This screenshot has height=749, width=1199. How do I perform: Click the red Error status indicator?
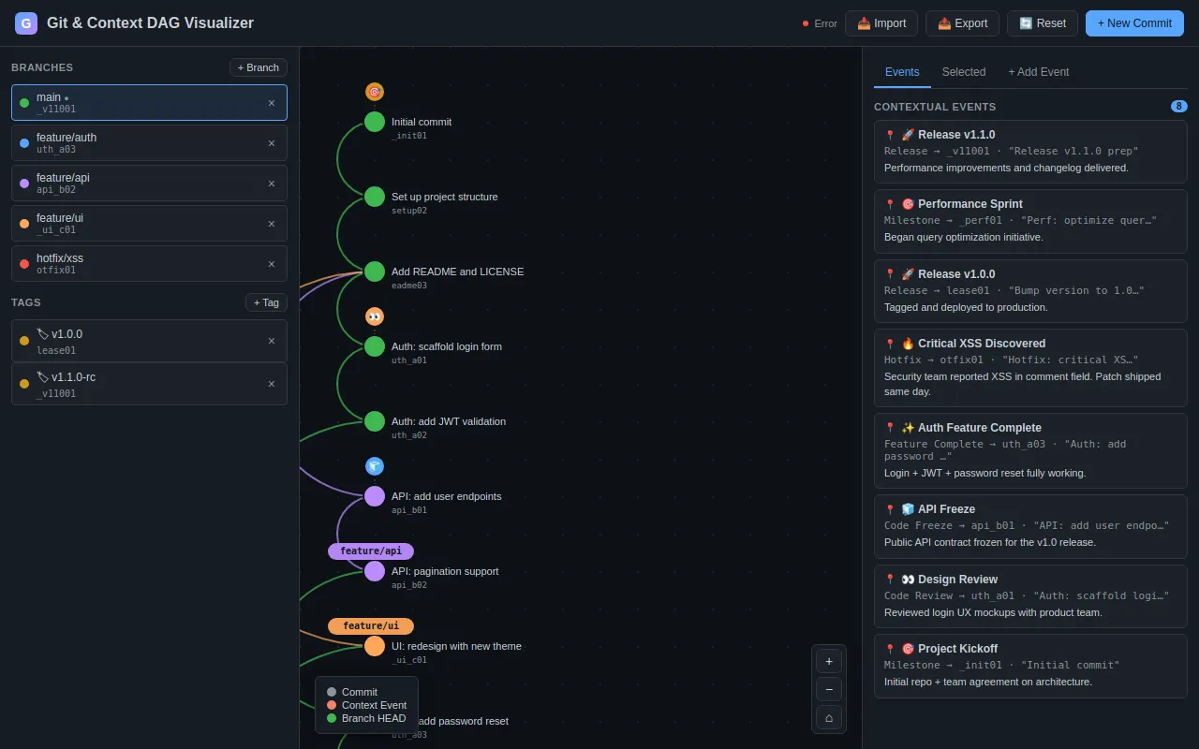[820, 23]
